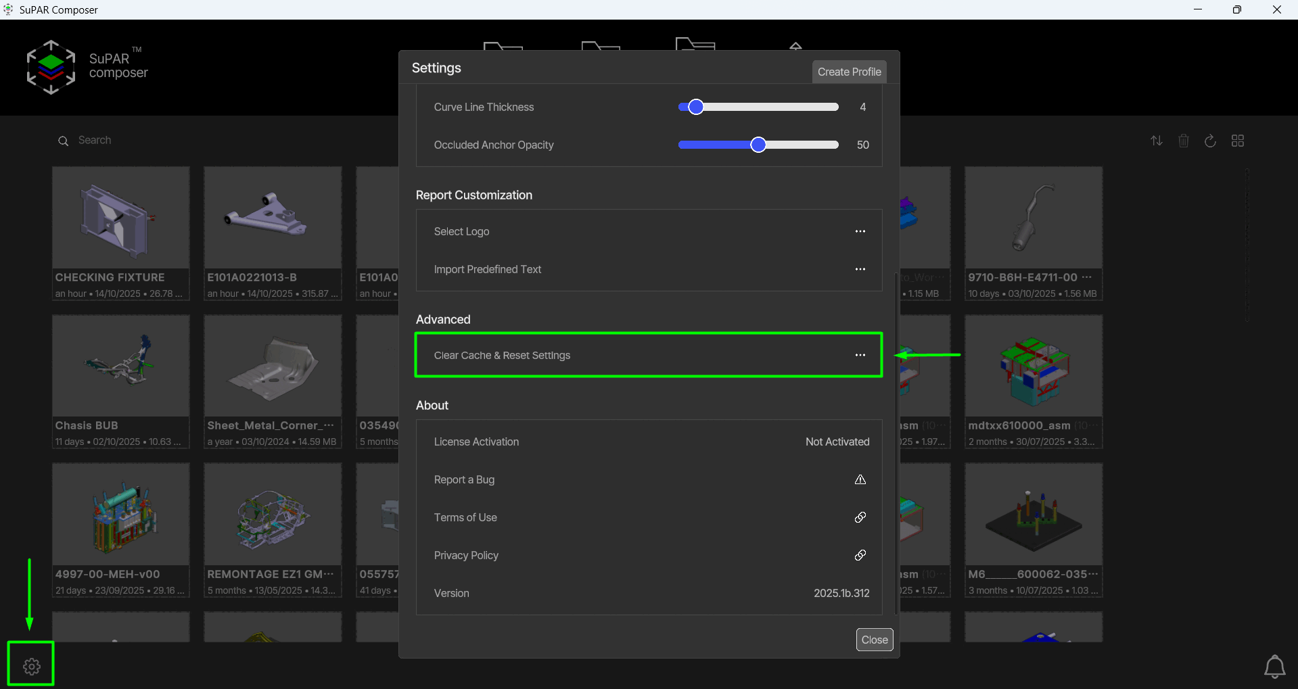1298x689 pixels.
Task: Click the Not Activated status text
Action: [837, 442]
